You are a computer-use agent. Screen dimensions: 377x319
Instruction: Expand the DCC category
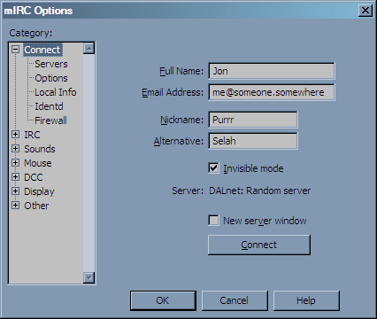click(15, 177)
